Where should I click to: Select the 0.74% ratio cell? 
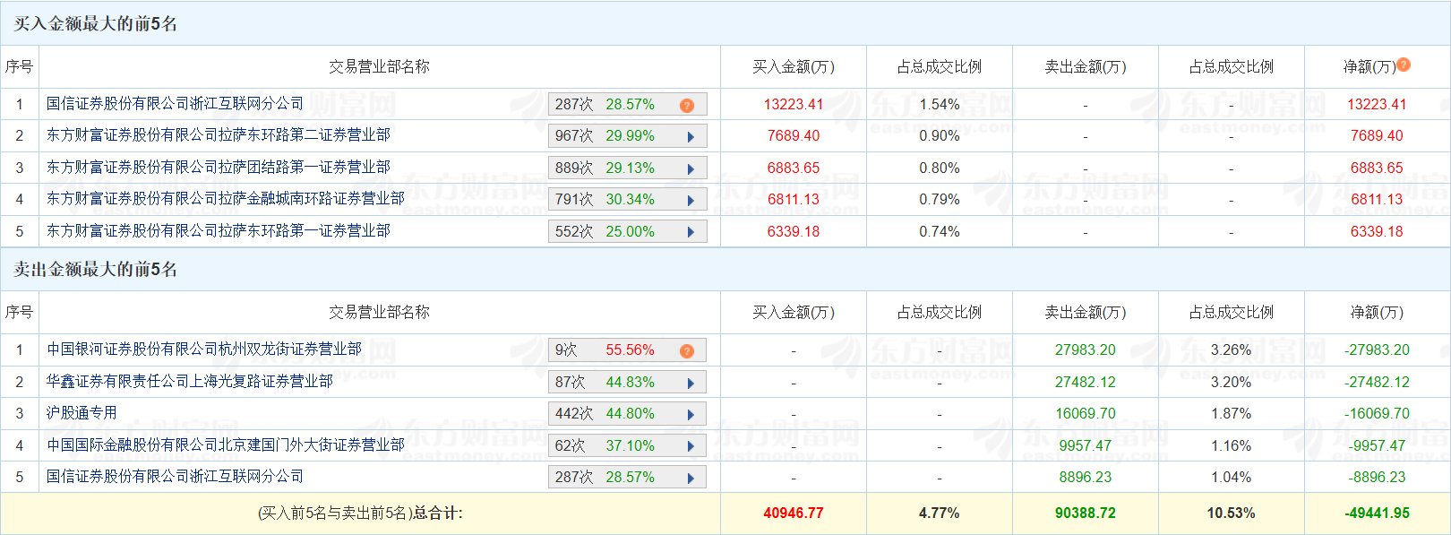coord(939,232)
